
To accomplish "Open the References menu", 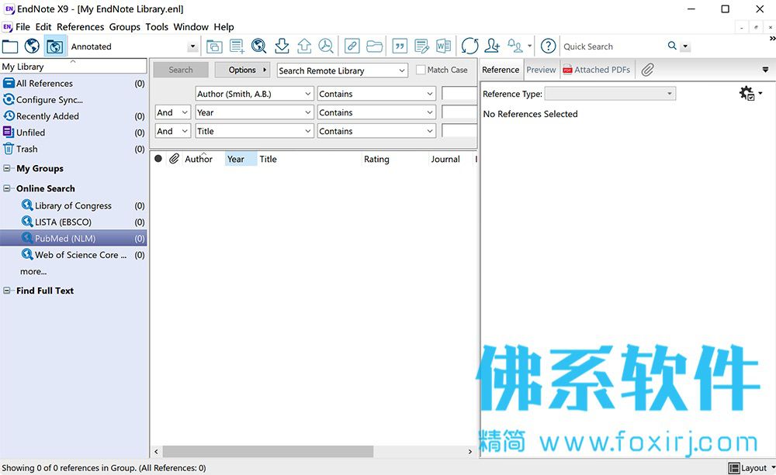I will coord(80,26).
